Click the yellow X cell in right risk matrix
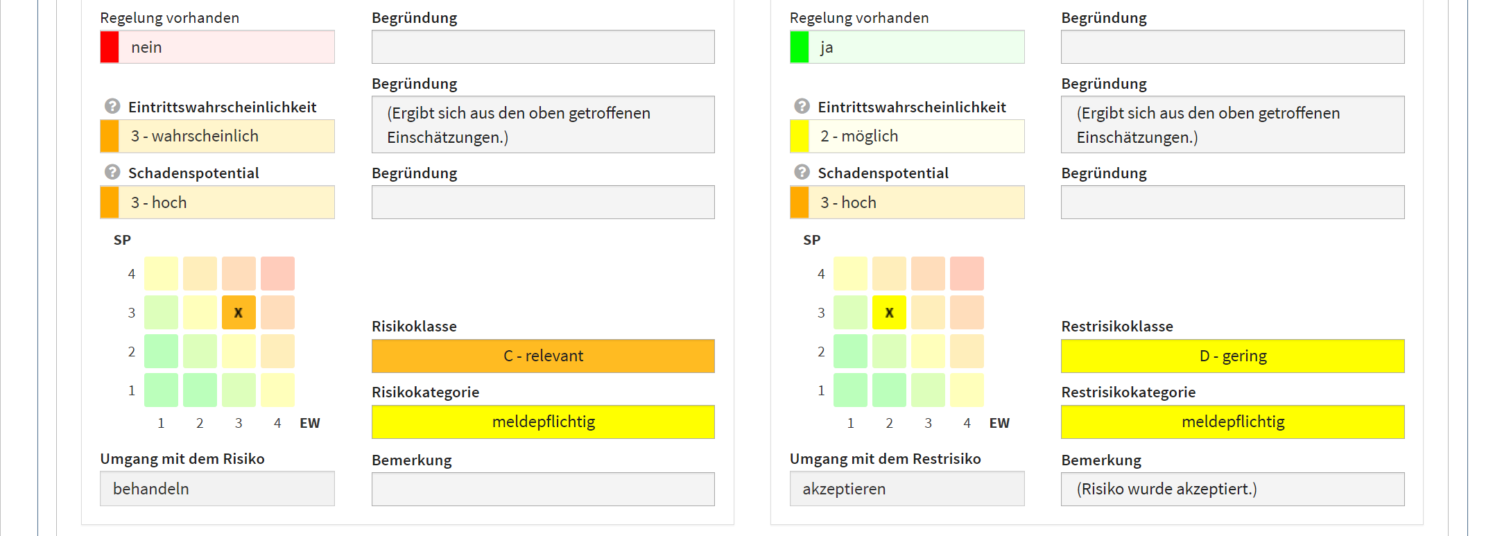1502x536 pixels. 889,313
